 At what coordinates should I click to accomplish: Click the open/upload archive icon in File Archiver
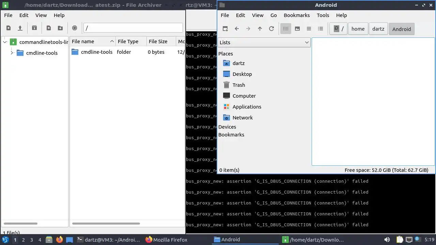point(20,28)
